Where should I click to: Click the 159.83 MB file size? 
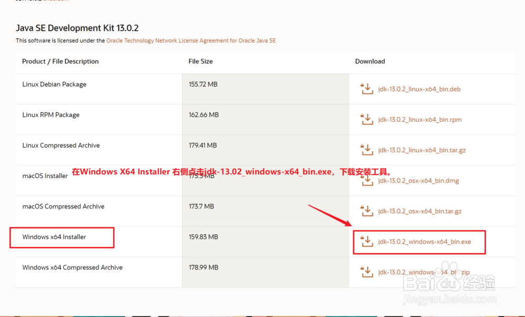203,237
